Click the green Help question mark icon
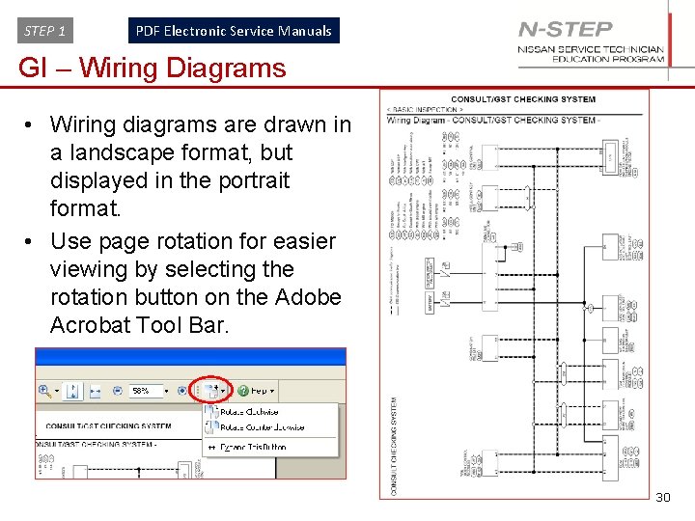Viewport: 695px width, 521px height. 243,391
